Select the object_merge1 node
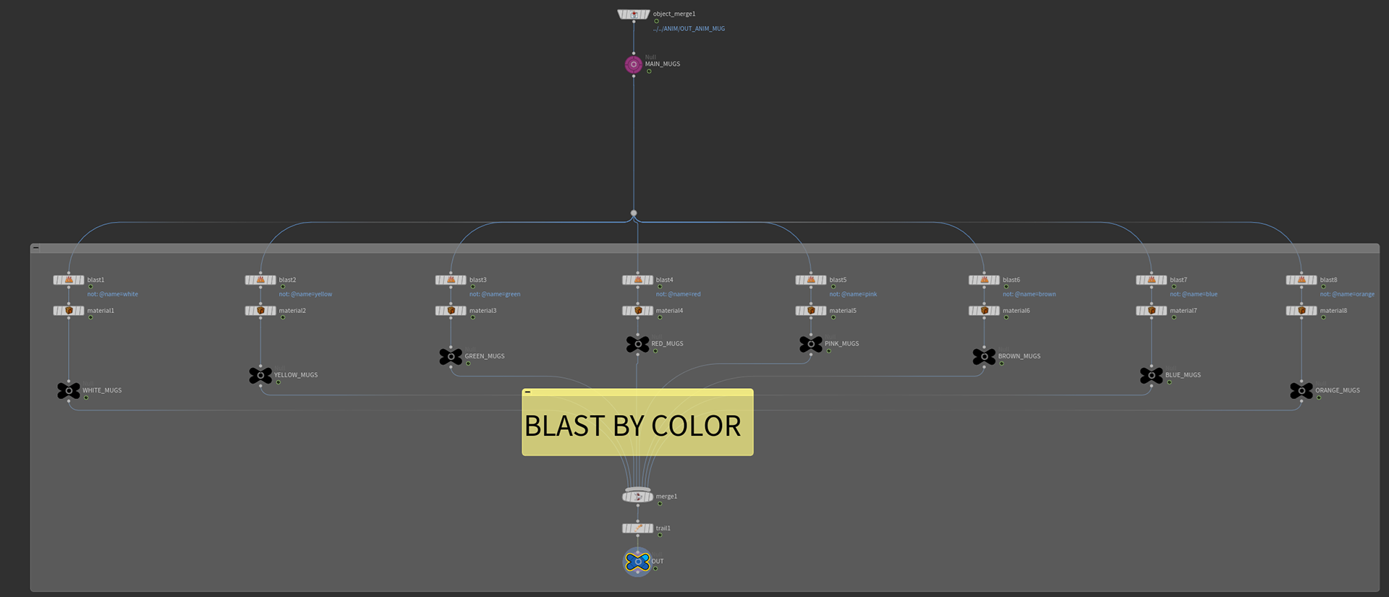 coord(634,14)
